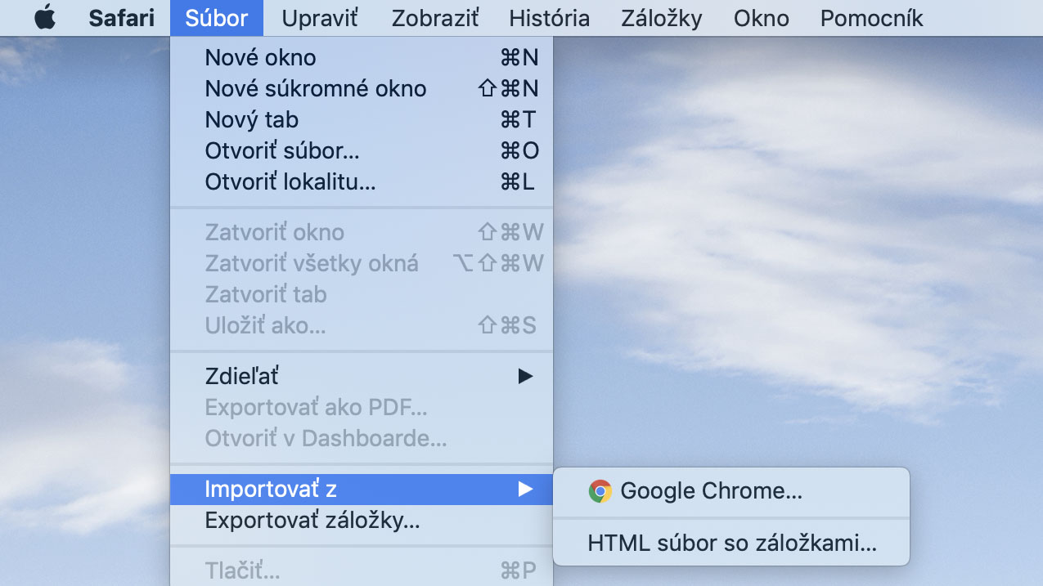The width and height of the screenshot is (1043, 586).
Task: Choose Nové okno from the menu
Action: (362, 57)
